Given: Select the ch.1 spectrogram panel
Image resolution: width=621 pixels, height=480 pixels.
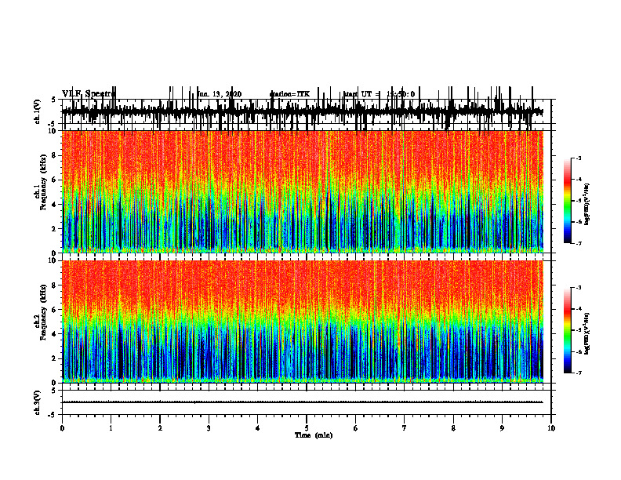Looking at the screenshot, I should tap(302, 191).
